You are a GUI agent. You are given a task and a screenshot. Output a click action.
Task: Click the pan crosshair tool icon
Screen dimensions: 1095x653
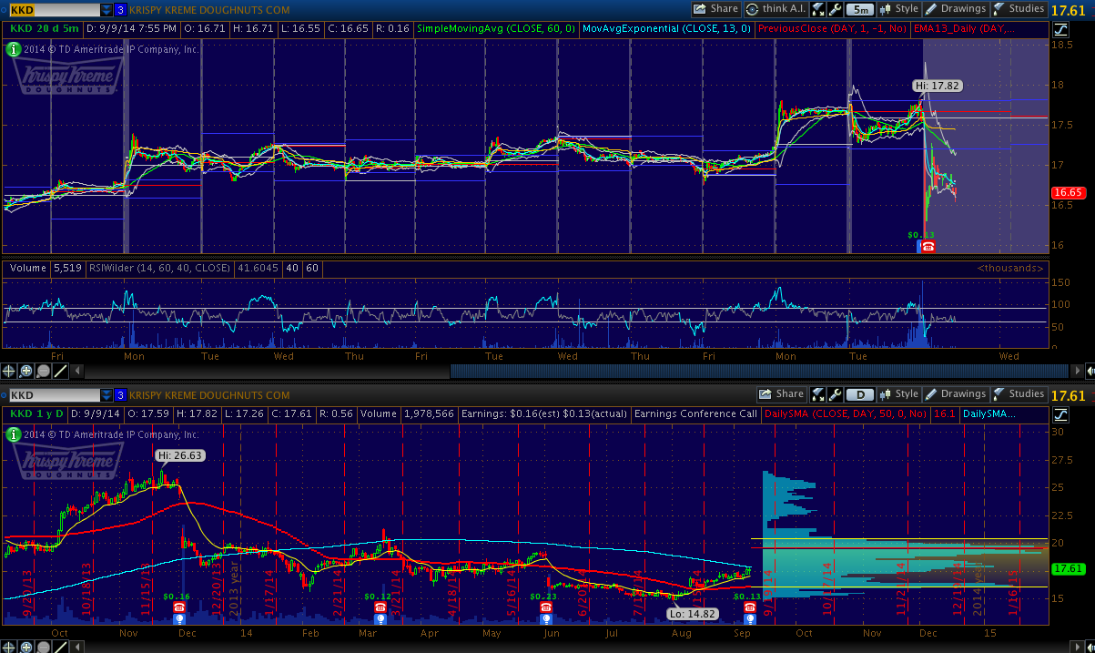pyautogui.click(x=10, y=371)
